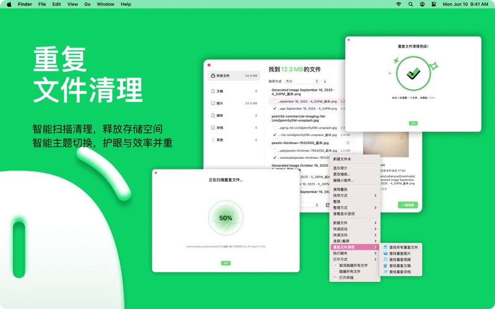Uncheck the ...ownloads/pexels-thirdman row checkbox
This screenshot has width=495, height=309.
click(x=275, y=158)
